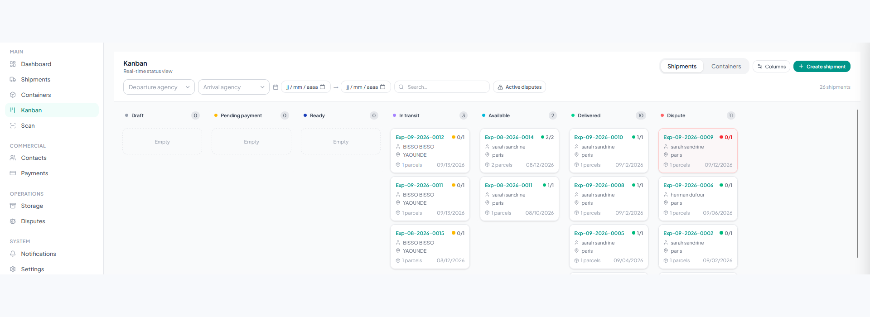870x317 pixels.
Task: Focus the Search input field
Action: point(442,87)
